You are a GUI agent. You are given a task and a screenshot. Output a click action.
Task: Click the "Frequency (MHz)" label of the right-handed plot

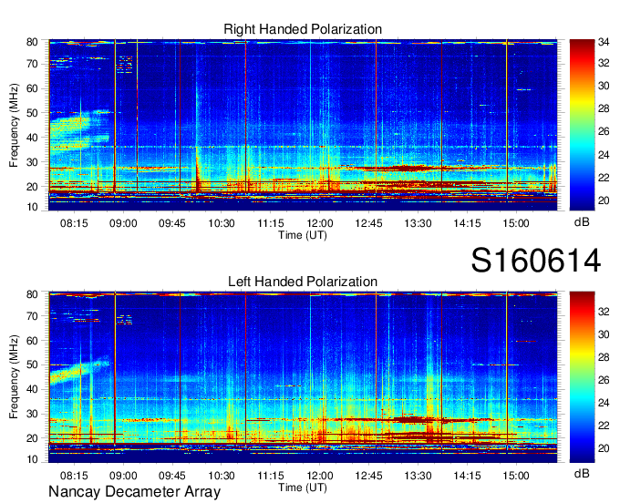[14, 125]
